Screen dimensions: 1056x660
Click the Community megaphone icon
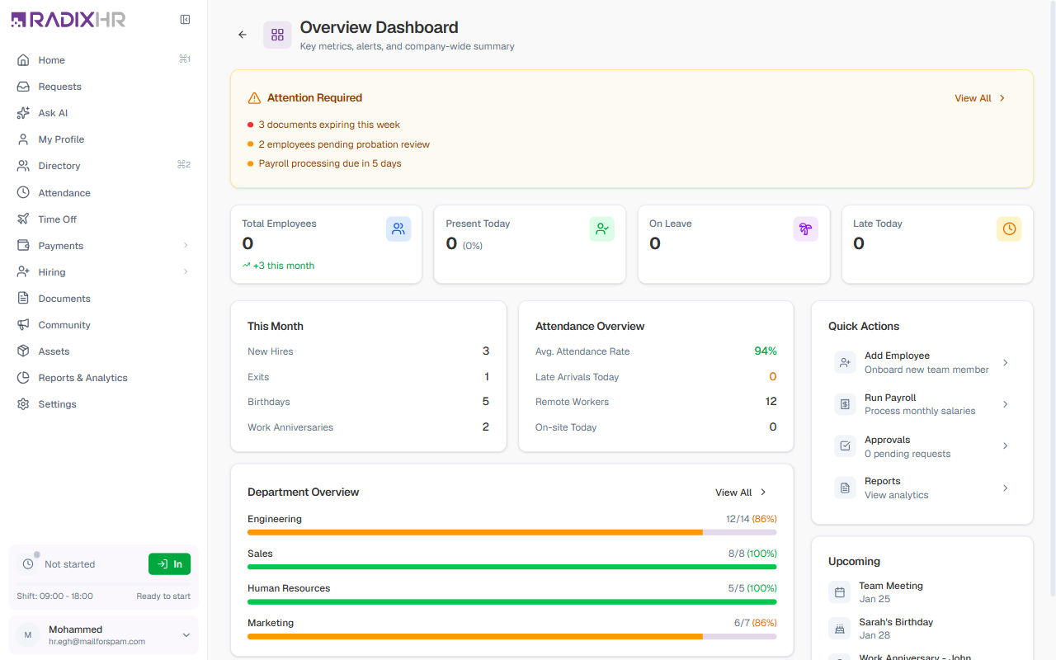(23, 324)
